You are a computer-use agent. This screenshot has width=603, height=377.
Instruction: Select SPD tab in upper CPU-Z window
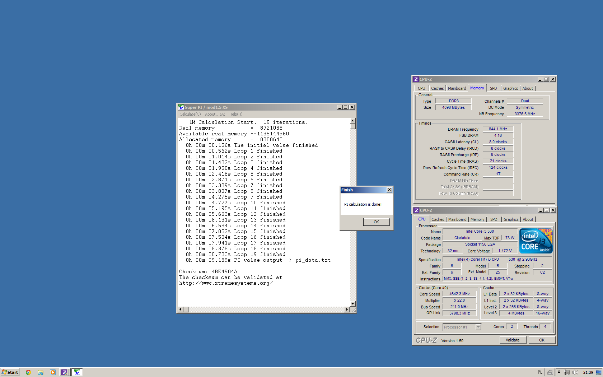[x=494, y=88]
